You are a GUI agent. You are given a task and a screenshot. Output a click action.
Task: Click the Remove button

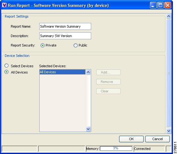click(x=108, y=82)
